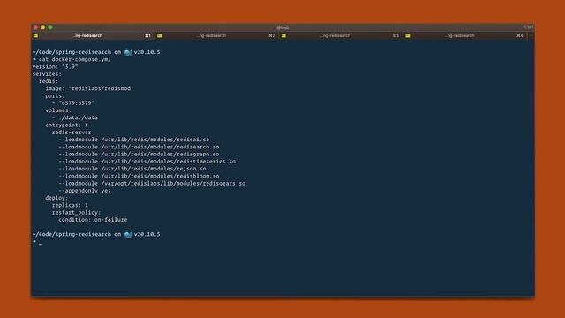Switch to the terminal tab labeled ⌘2

tap(216, 35)
